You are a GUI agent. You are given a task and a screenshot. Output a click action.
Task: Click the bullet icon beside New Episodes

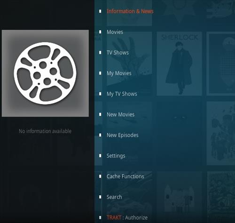(100, 135)
